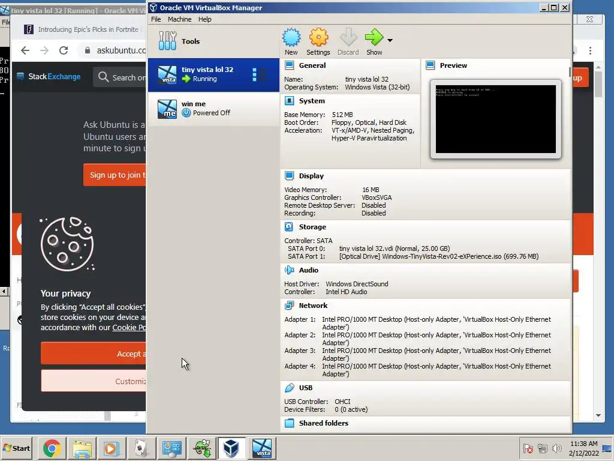Open Google Chrome from the taskbar
Image resolution: width=614 pixels, height=461 pixels.
coord(52,448)
